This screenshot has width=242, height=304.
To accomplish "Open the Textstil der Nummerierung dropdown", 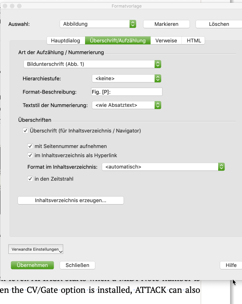I will click(126, 105).
